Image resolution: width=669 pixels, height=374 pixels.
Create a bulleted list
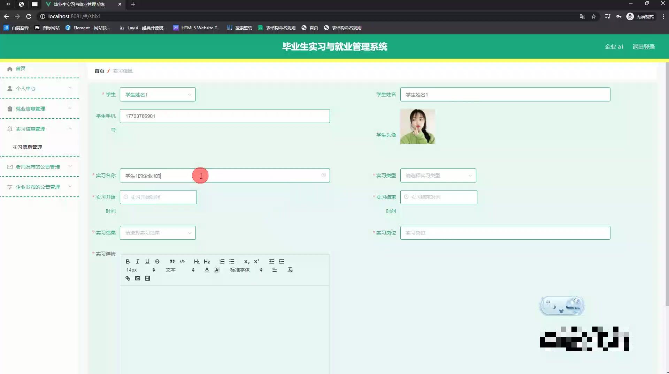click(x=232, y=261)
